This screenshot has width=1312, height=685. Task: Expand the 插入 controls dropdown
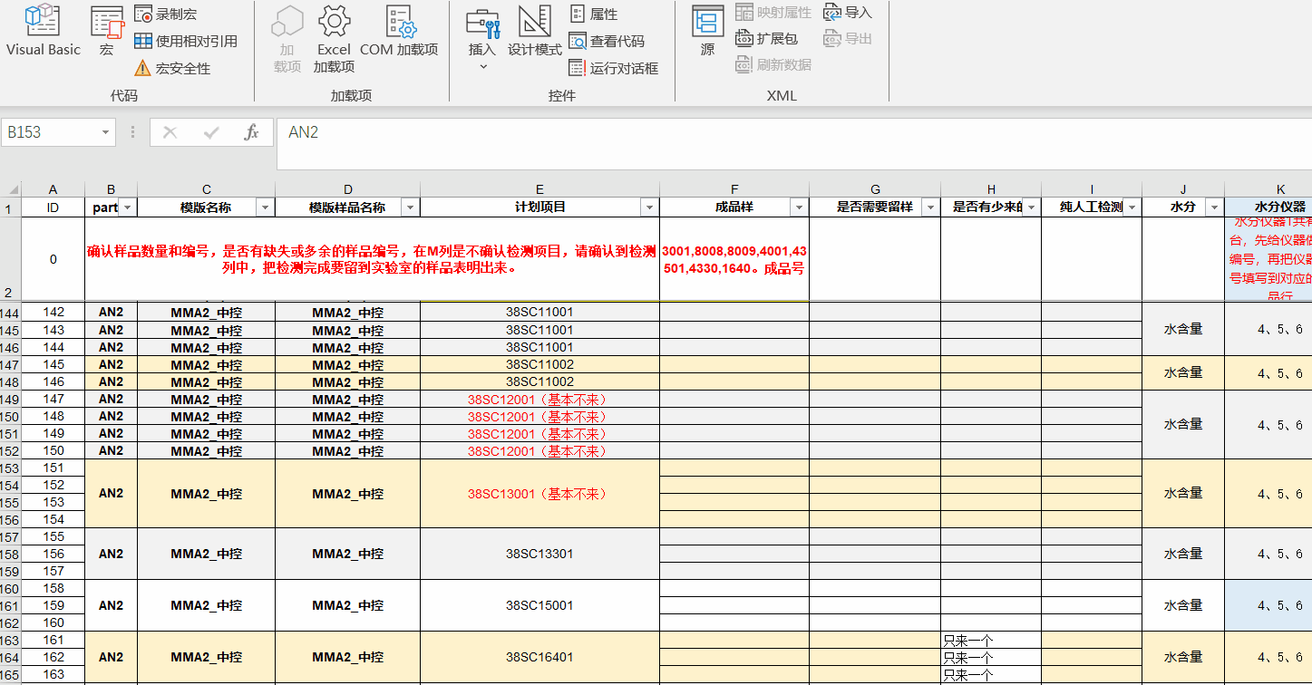pos(482,65)
